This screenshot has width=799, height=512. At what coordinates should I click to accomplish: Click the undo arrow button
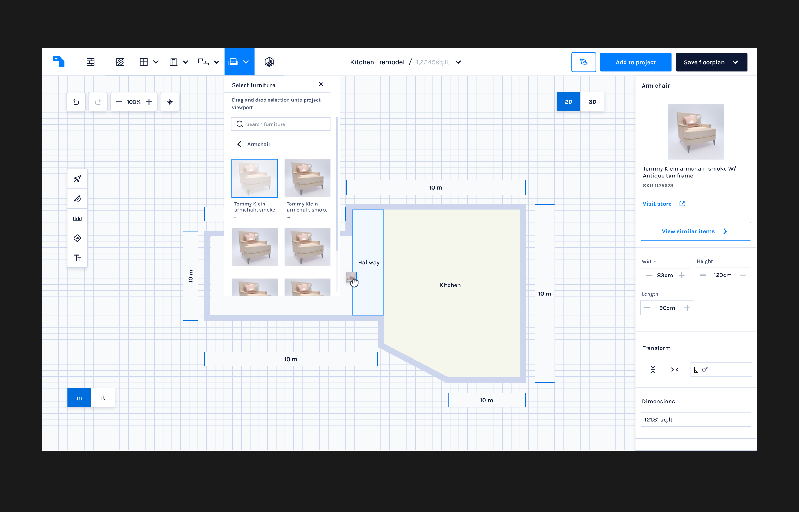(x=76, y=102)
